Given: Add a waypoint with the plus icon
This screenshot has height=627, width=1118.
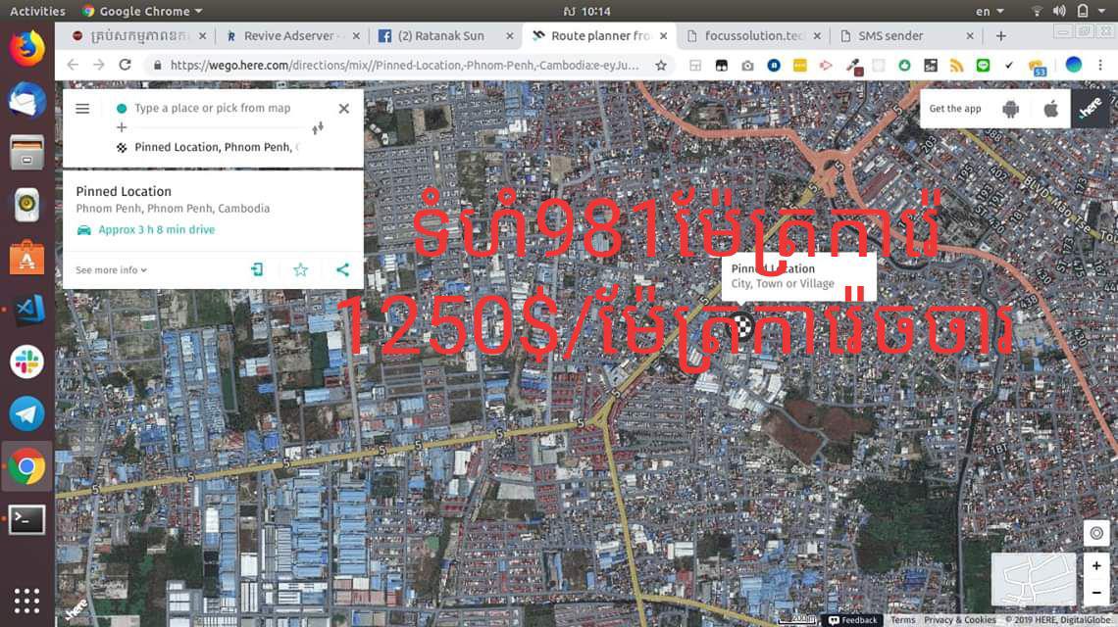Looking at the screenshot, I should click(122, 127).
